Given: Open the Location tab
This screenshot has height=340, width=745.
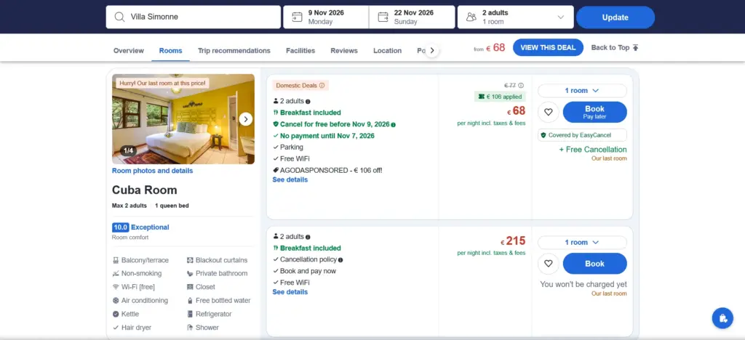Looking at the screenshot, I should click(387, 51).
